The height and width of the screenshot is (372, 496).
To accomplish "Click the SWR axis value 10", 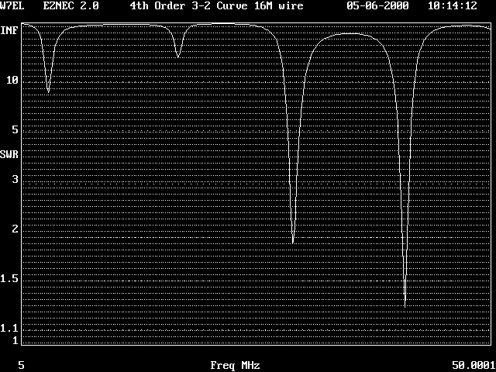I will [x=12, y=81].
